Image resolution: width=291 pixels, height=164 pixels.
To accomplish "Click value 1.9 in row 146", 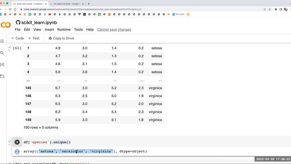I will pyautogui.click(x=141, y=96).
